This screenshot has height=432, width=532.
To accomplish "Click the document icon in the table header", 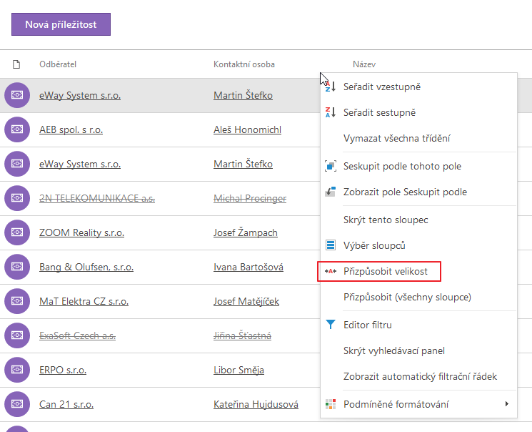I will pyautogui.click(x=16, y=64).
